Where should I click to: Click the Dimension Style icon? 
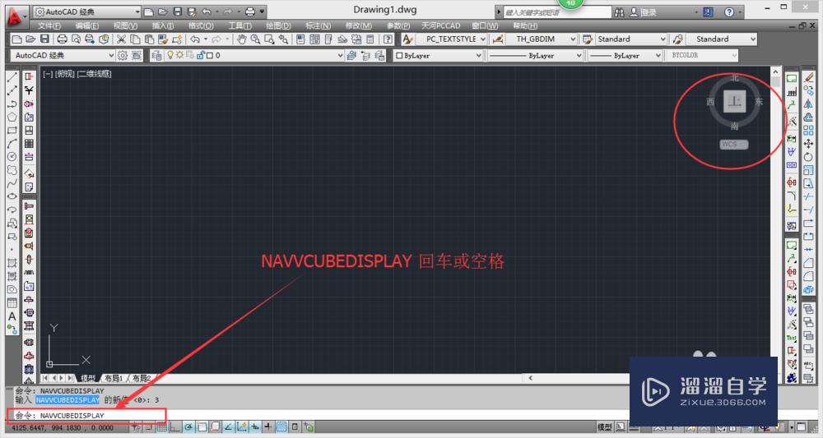498,39
